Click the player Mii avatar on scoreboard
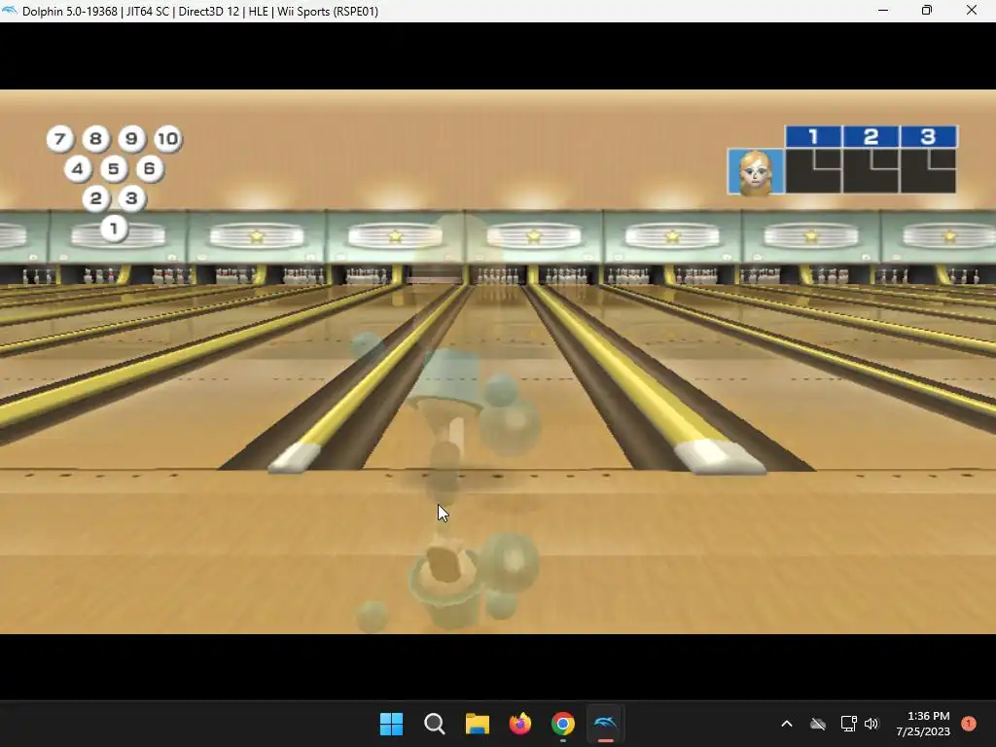 [x=756, y=171]
